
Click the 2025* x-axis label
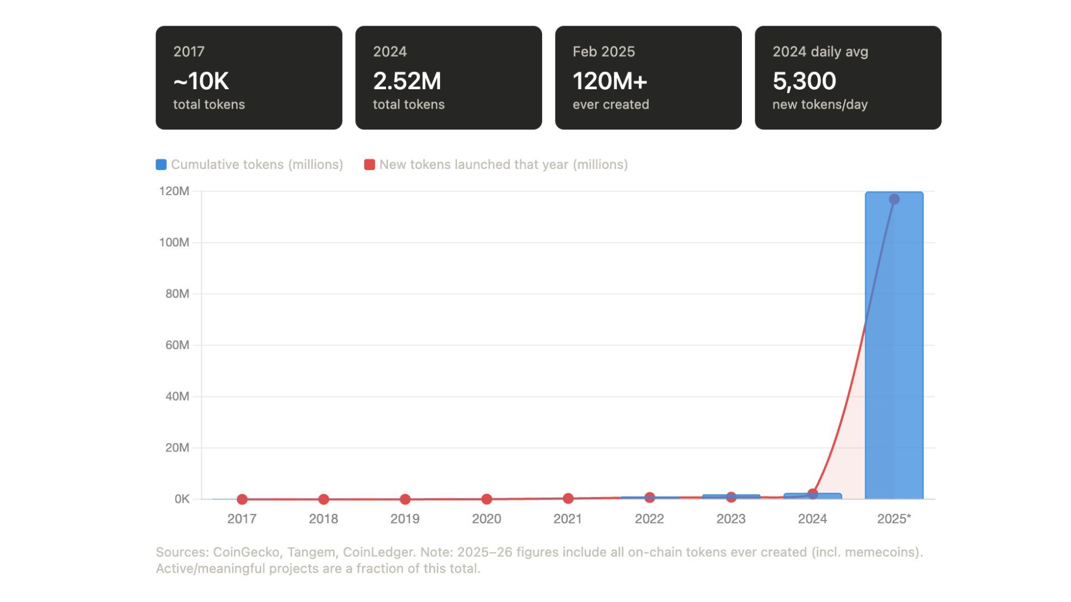click(894, 518)
